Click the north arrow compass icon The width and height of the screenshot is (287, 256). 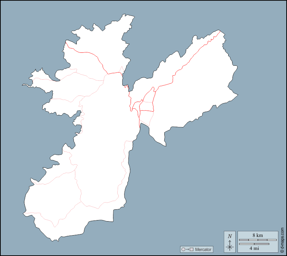[x=230, y=246]
